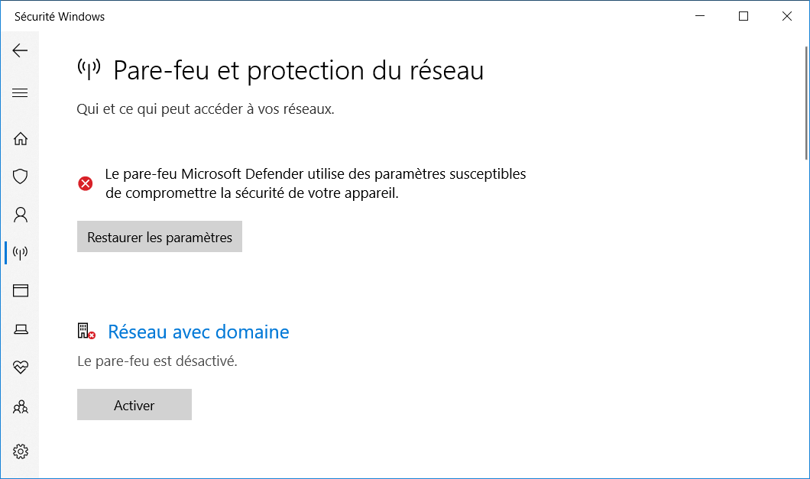The width and height of the screenshot is (810, 479).
Task: Open account protection person icon
Action: 20,215
